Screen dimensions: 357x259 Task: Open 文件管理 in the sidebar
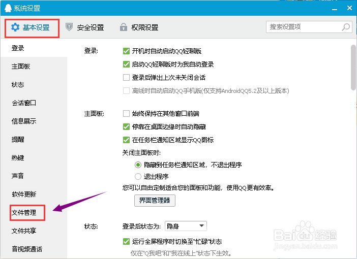[x=34, y=213]
